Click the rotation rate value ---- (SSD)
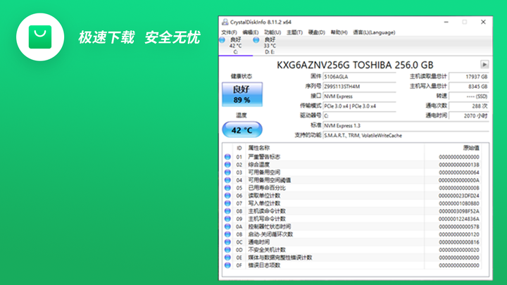The image size is (507, 285). pos(469,96)
